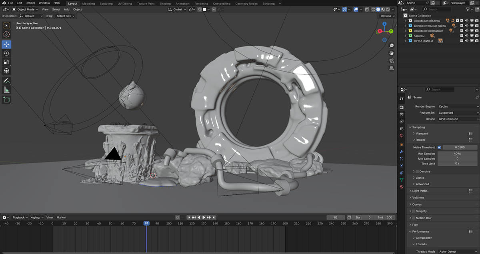The width and height of the screenshot is (480, 254).
Task: Click the 3D Cursor tool
Action: (x=6, y=34)
